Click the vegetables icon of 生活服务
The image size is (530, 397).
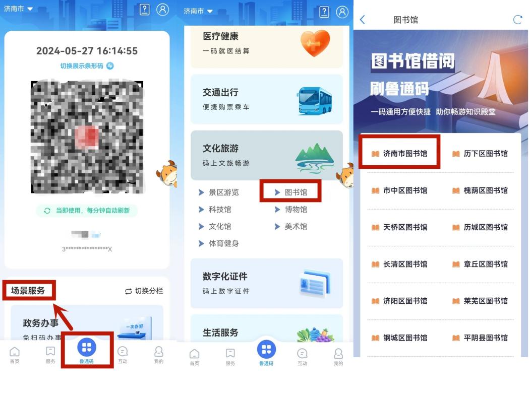pyautogui.click(x=315, y=334)
